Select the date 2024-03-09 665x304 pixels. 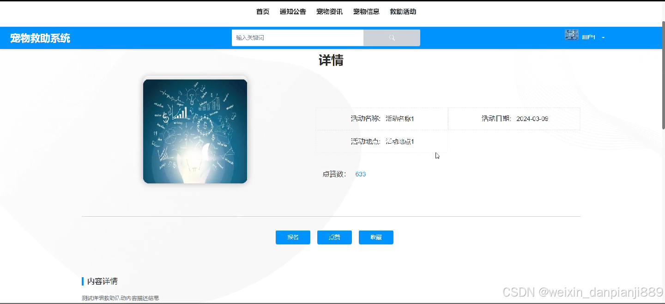click(x=532, y=119)
